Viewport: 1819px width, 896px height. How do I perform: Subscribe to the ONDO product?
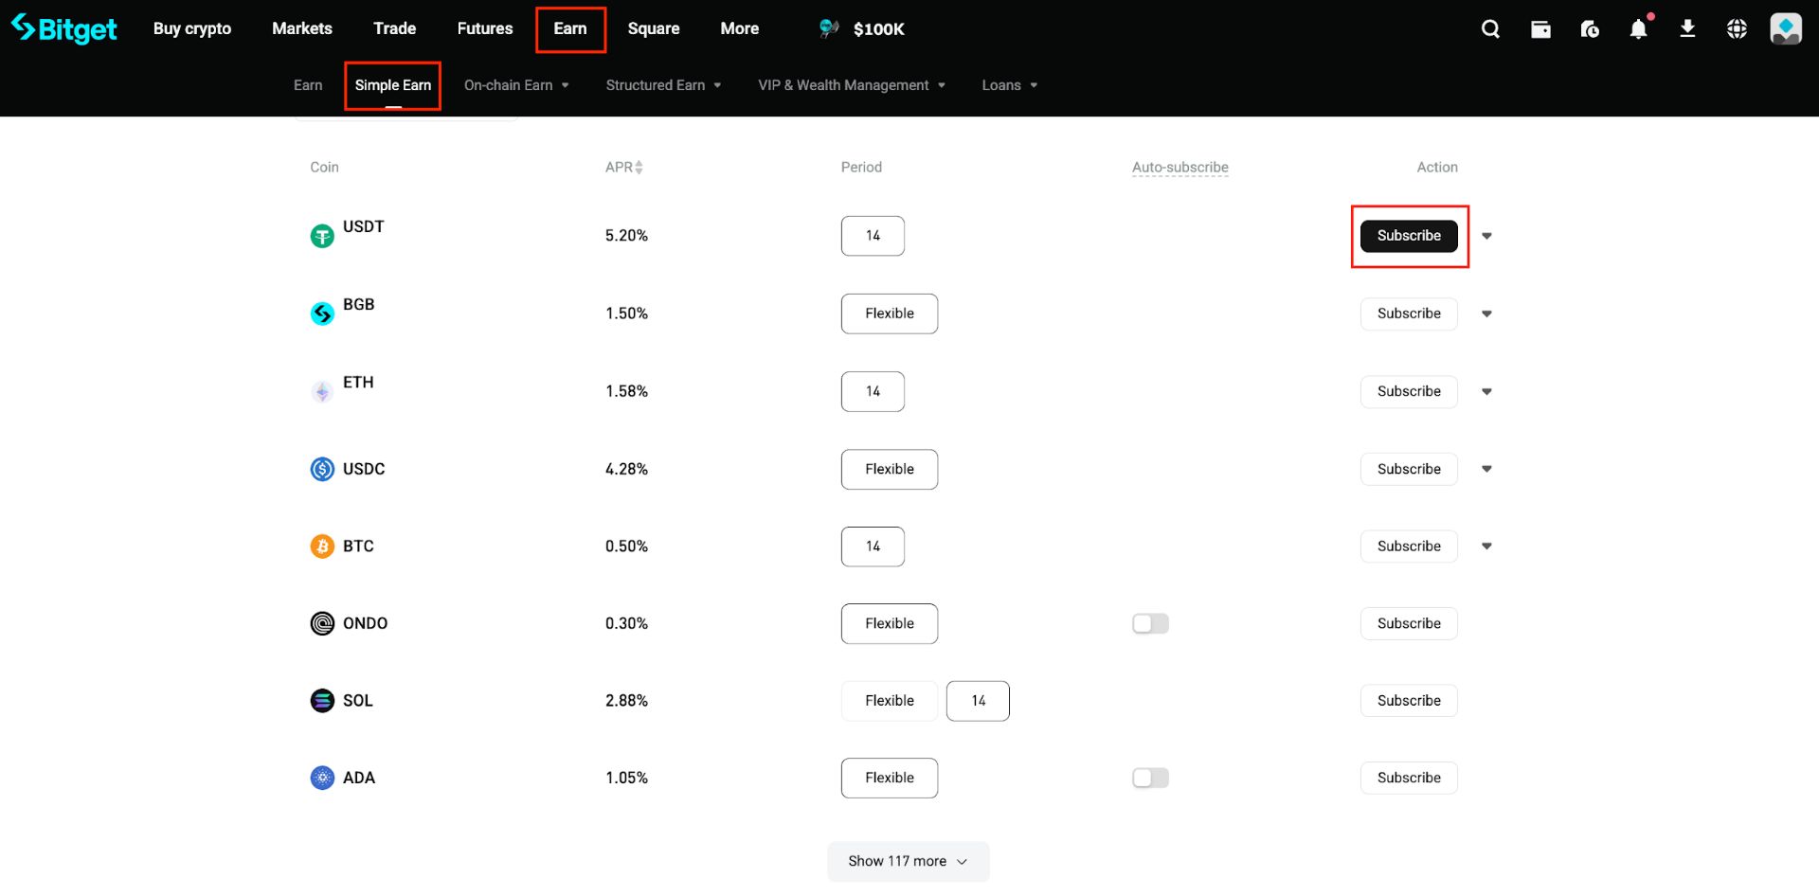pos(1409,623)
